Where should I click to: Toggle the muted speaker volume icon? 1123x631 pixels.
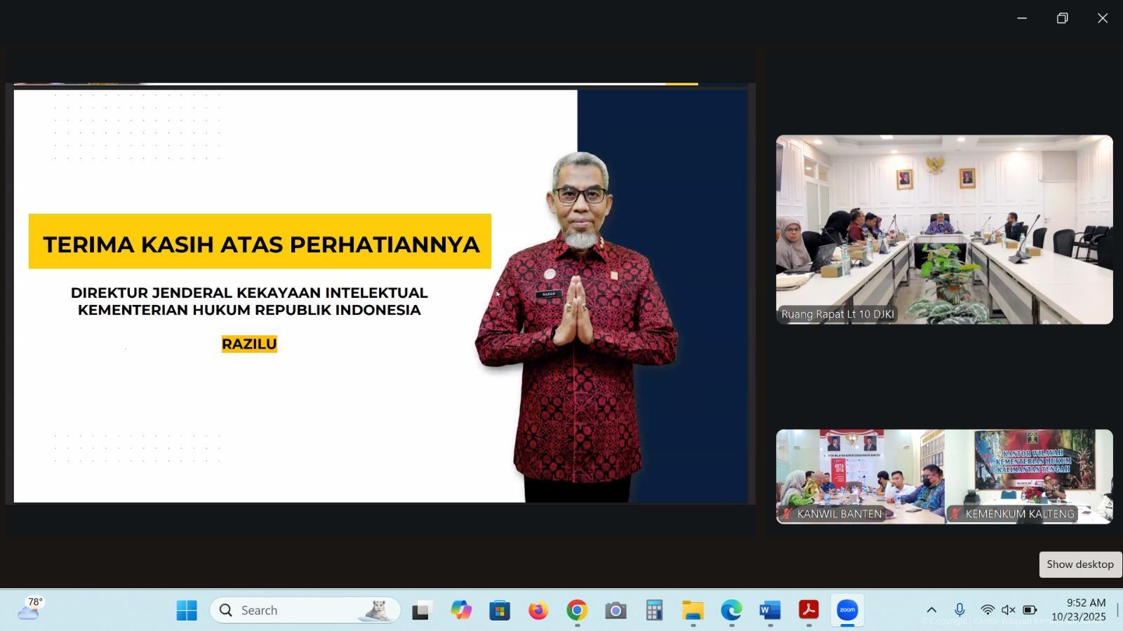(x=1009, y=610)
